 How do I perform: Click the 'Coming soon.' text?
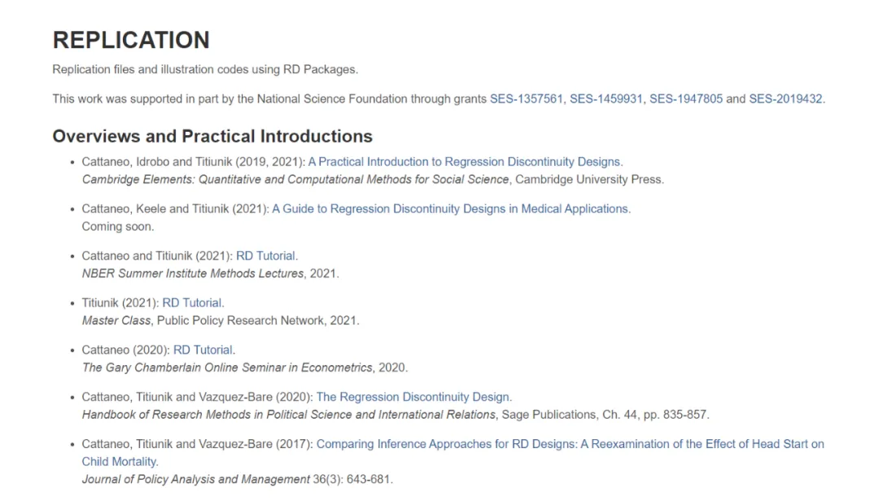pos(118,226)
